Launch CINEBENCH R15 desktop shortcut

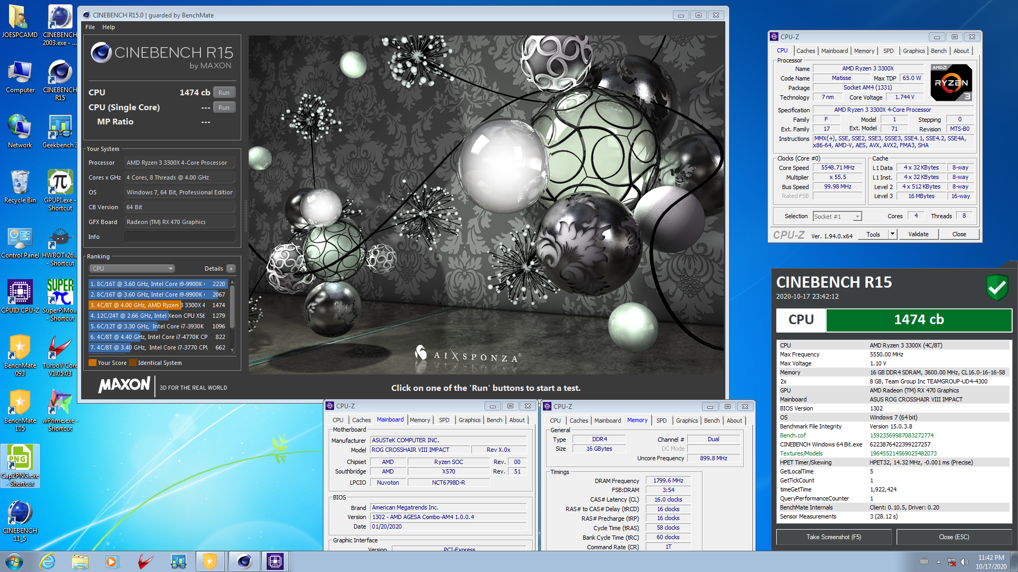60,79
